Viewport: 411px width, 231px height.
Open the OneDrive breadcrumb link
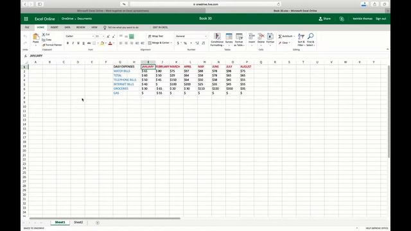click(x=67, y=19)
